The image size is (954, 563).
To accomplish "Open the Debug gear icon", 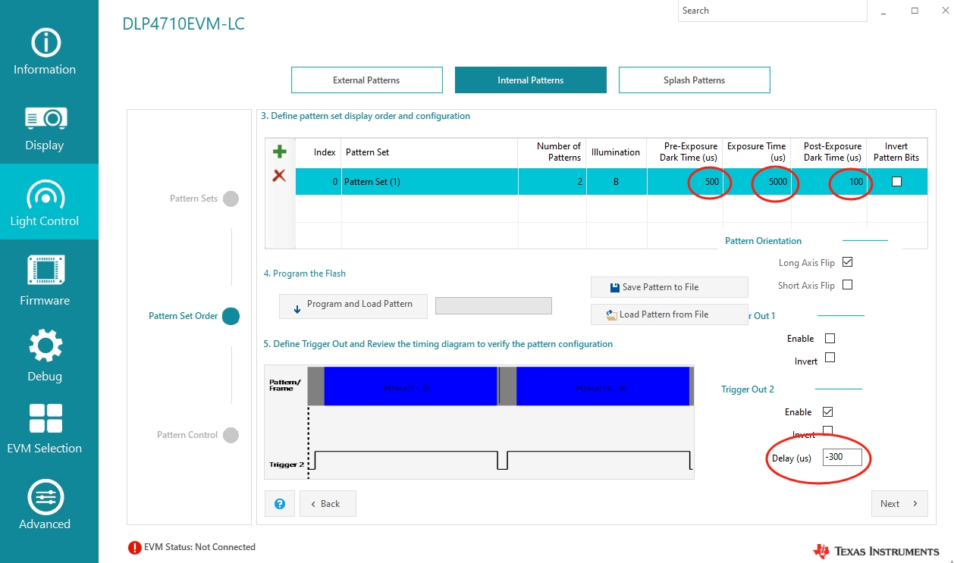I will pyautogui.click(x=46, y=346).
